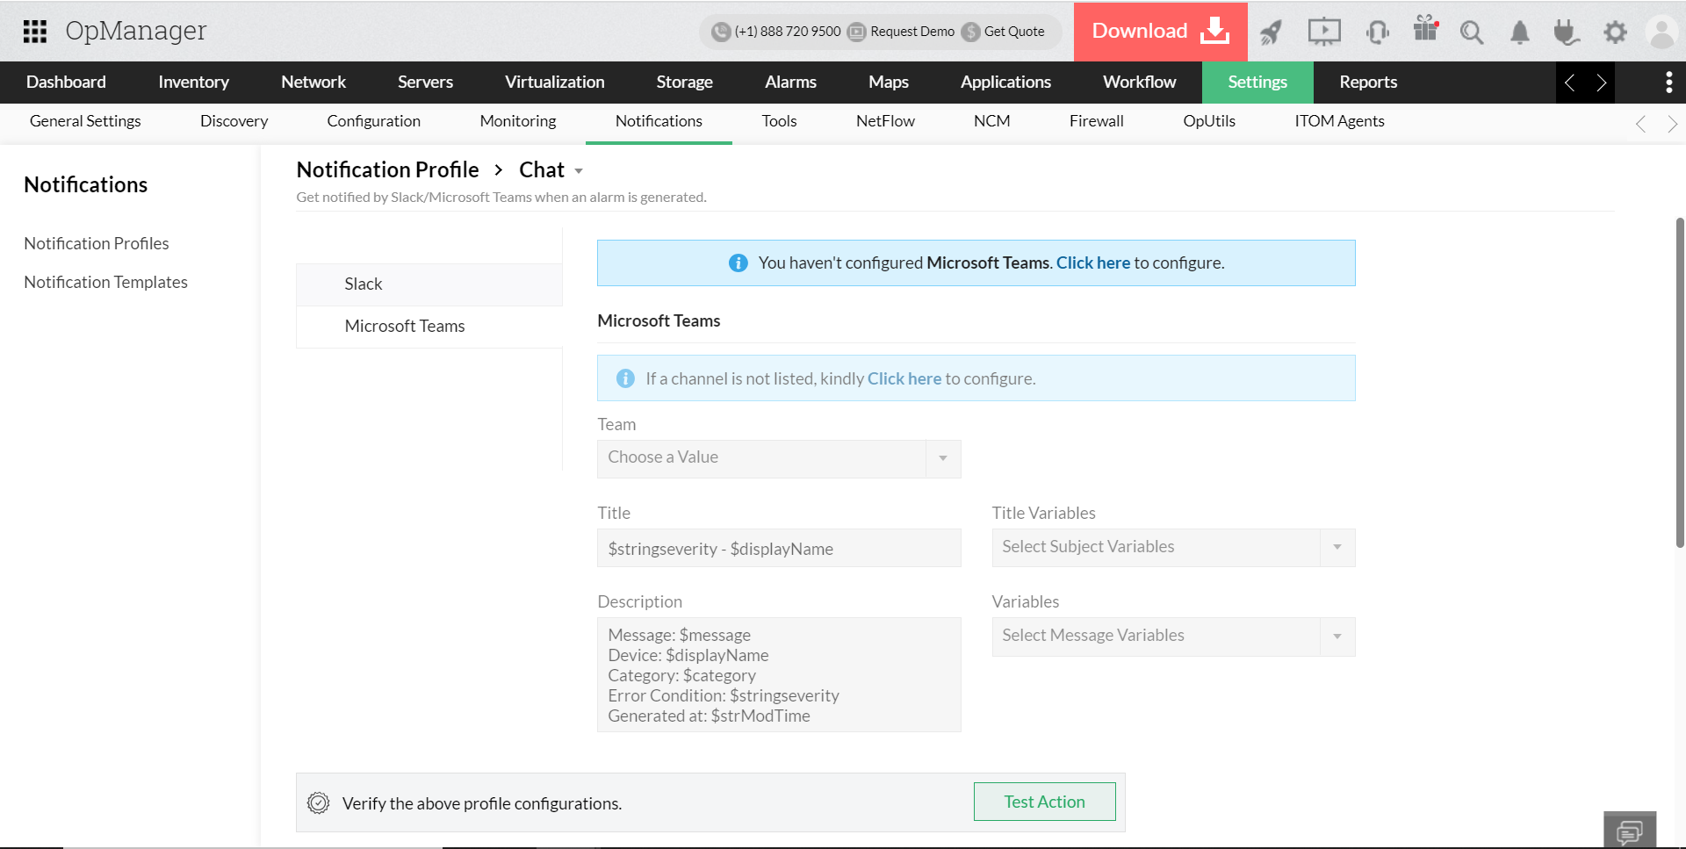Click the Description text area
The width and height of the screenshot is (1686, 849).
(x=779, y=674)
